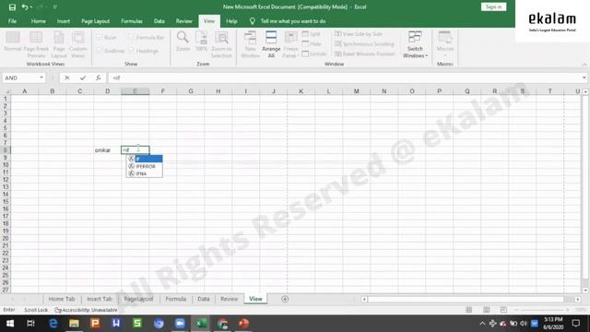590x332 pixels.
Task: Switch to the PageLayout sheet
Action: (138, 299)
